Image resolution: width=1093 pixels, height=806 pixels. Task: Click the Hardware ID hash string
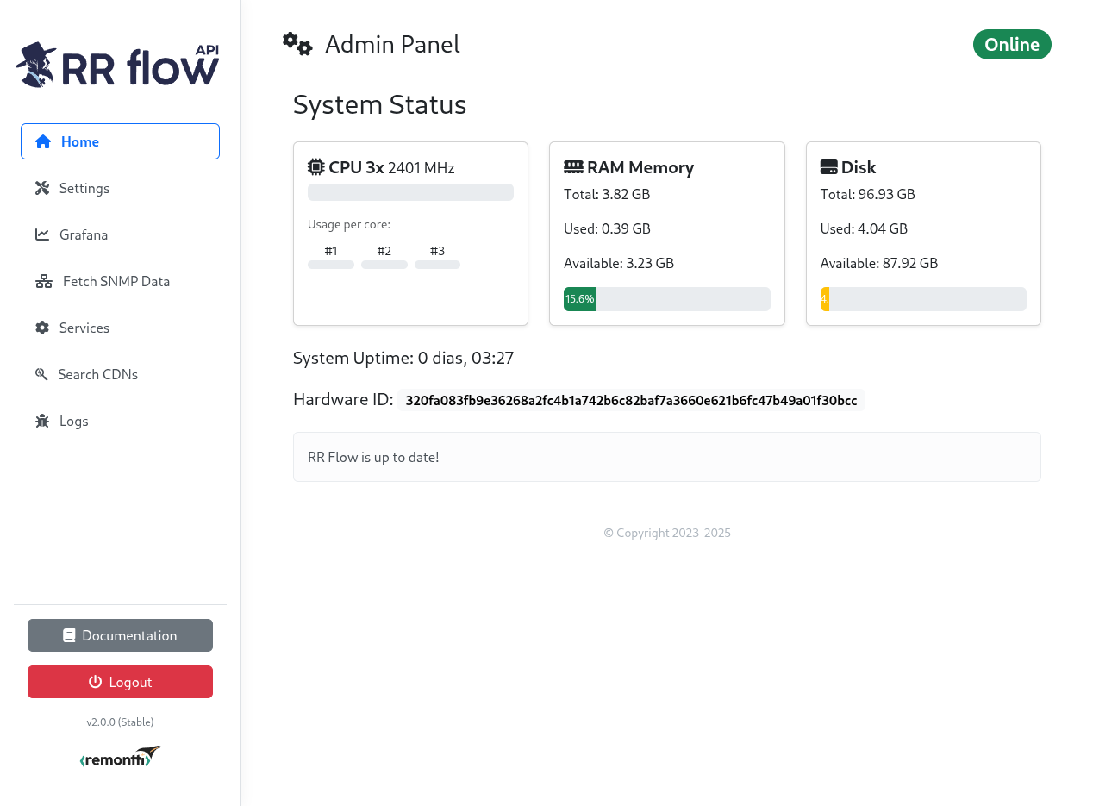(631, 400)
